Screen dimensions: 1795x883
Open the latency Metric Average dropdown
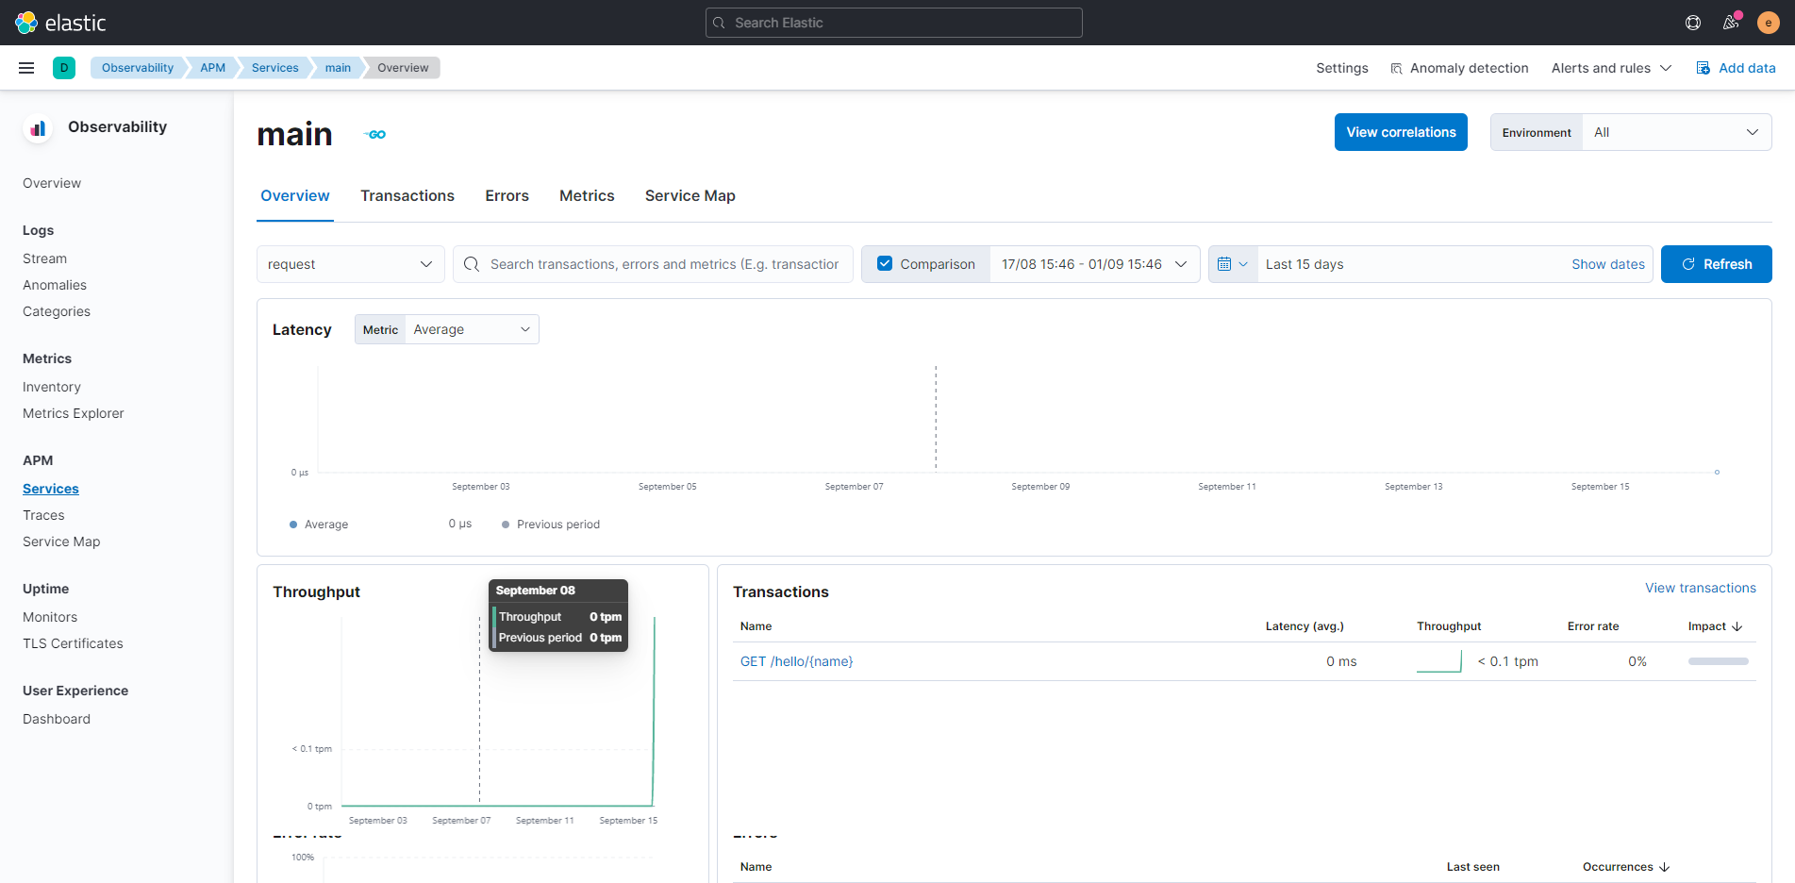tap(472, 329)
